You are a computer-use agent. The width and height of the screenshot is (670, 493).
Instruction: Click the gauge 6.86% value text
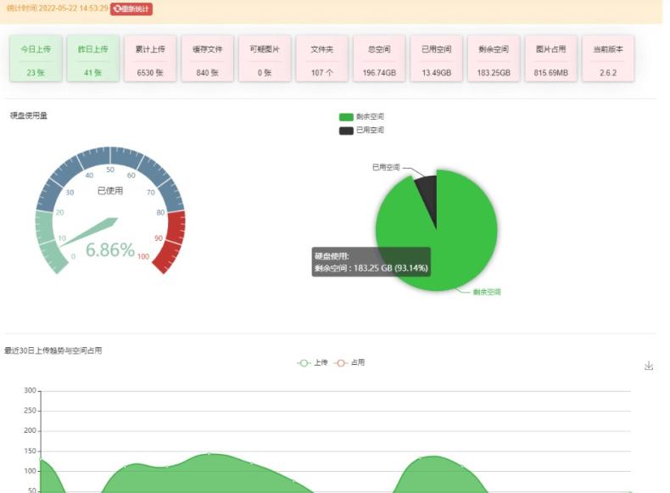[x=110, y=250]
